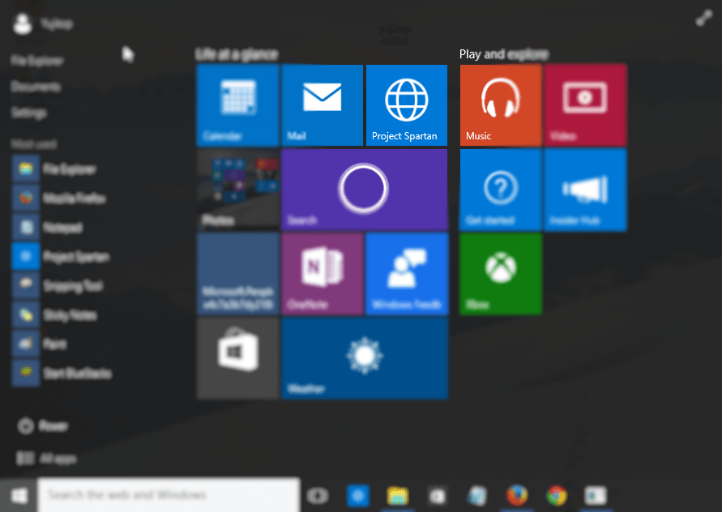Viewport: 722px width, 512px height.
Task: Focus the 'Search the web and Windows' box
Action: 169,495
